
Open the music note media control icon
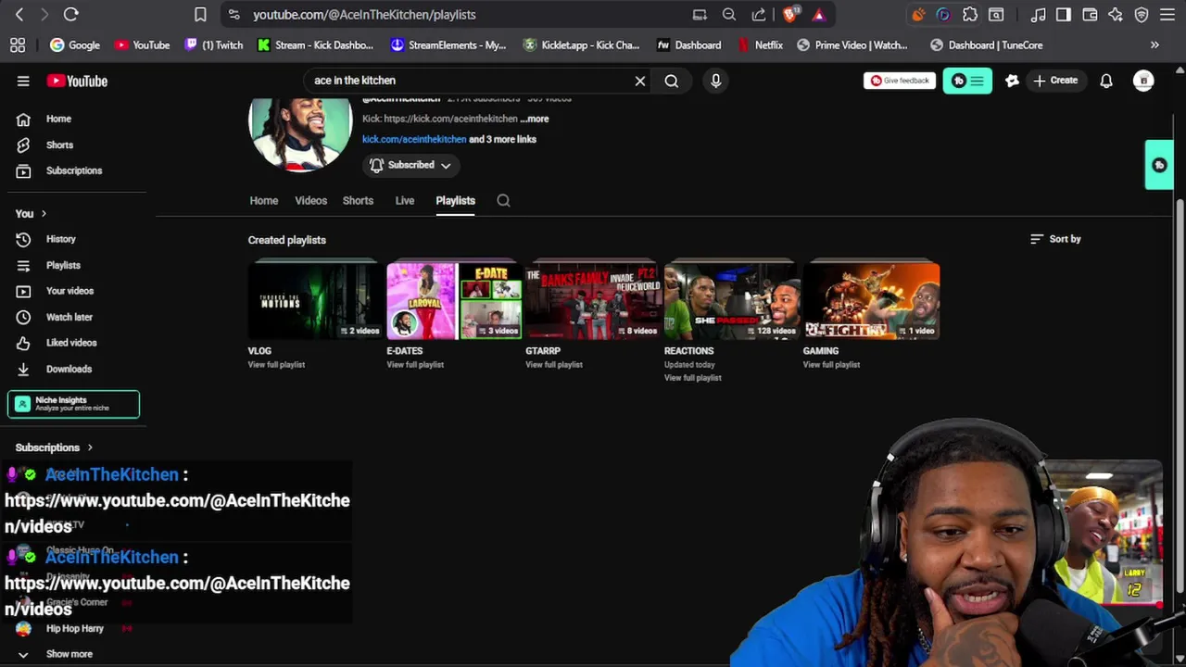click(x=1038, y=14)
